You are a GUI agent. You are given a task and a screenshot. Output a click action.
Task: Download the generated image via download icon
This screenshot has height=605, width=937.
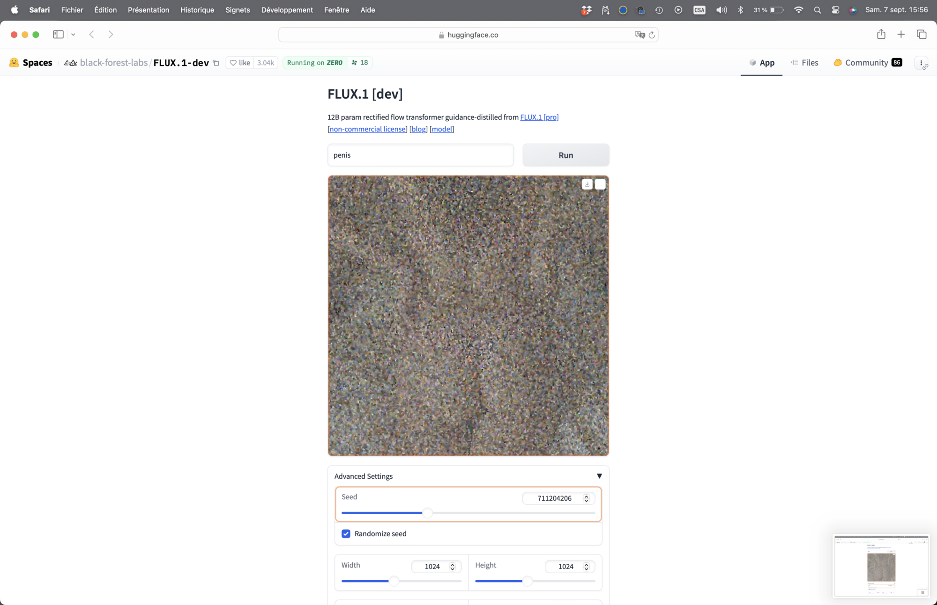pos(587,184)
